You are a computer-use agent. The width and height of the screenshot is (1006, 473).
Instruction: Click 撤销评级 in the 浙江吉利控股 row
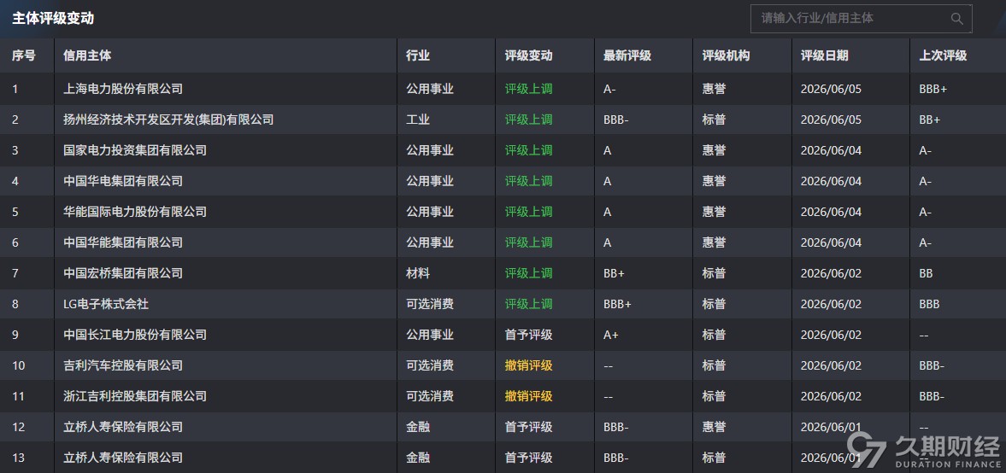point(529,397)
